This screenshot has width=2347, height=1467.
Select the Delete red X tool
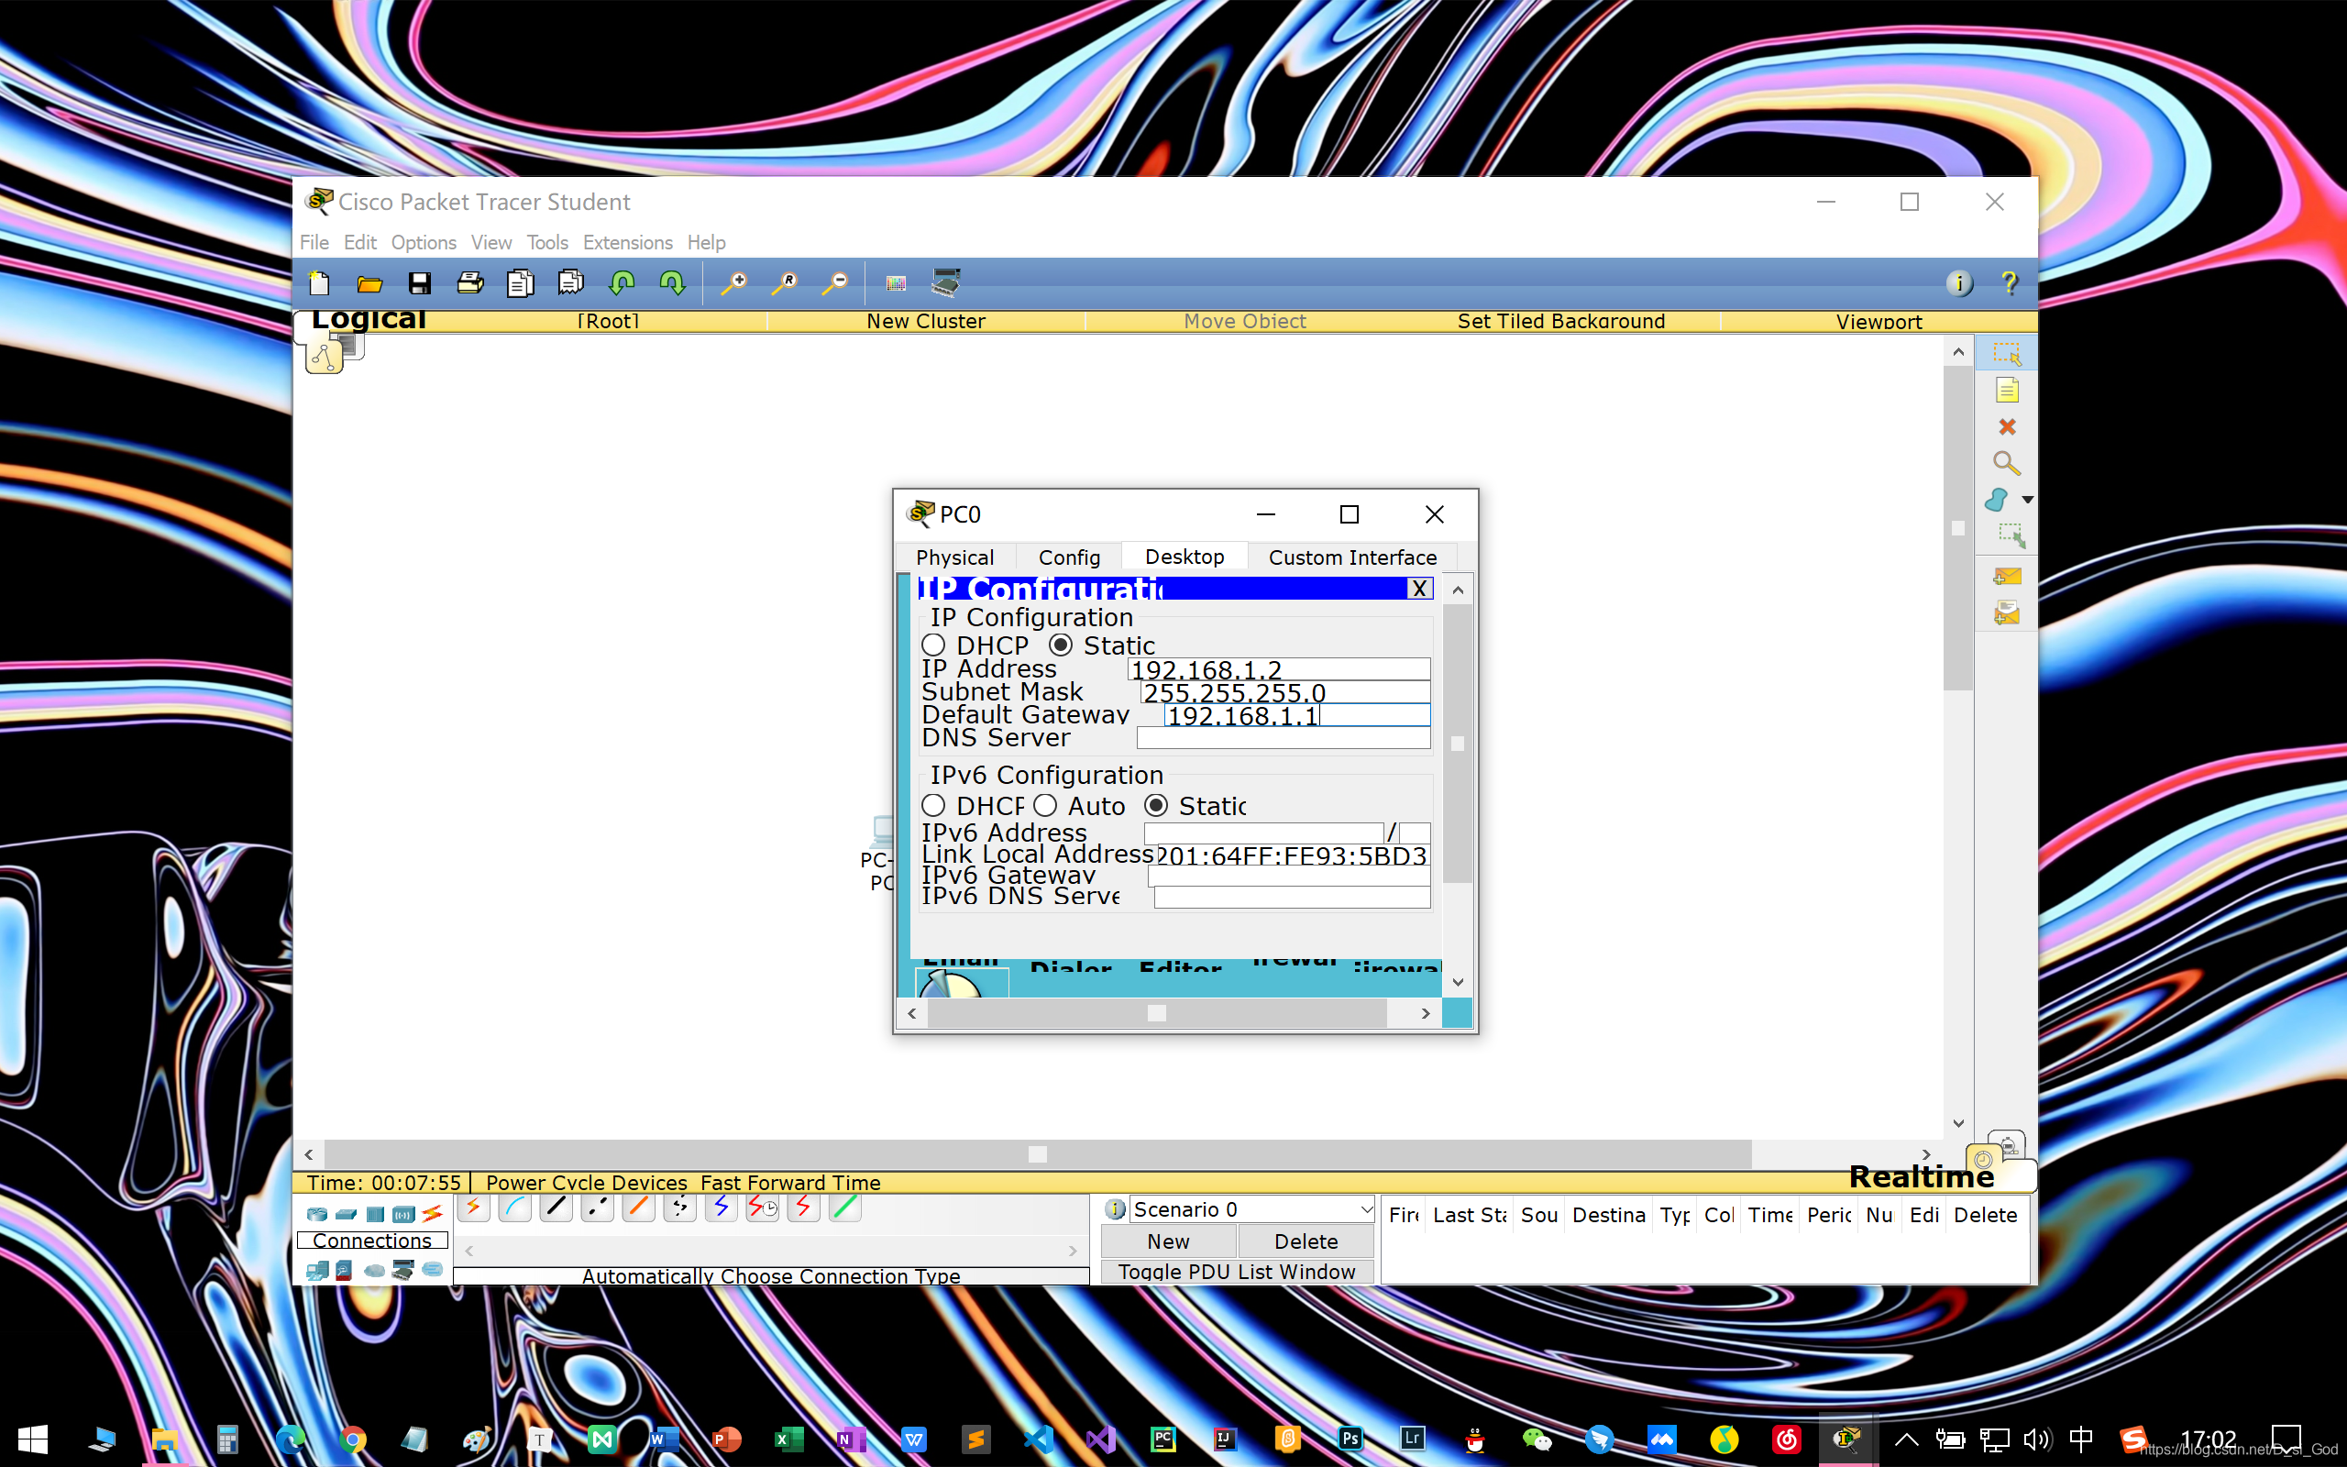2007,427
